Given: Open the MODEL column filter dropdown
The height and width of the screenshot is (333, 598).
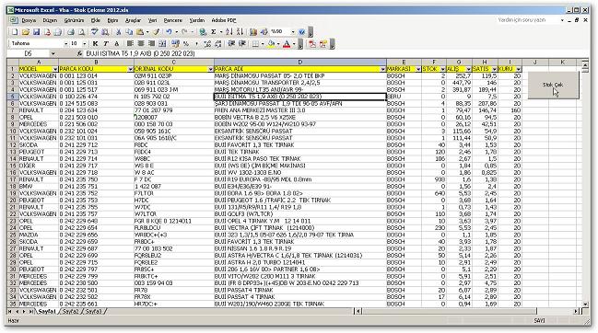Looking at the screenshot, I should click(x=55, y=69).
